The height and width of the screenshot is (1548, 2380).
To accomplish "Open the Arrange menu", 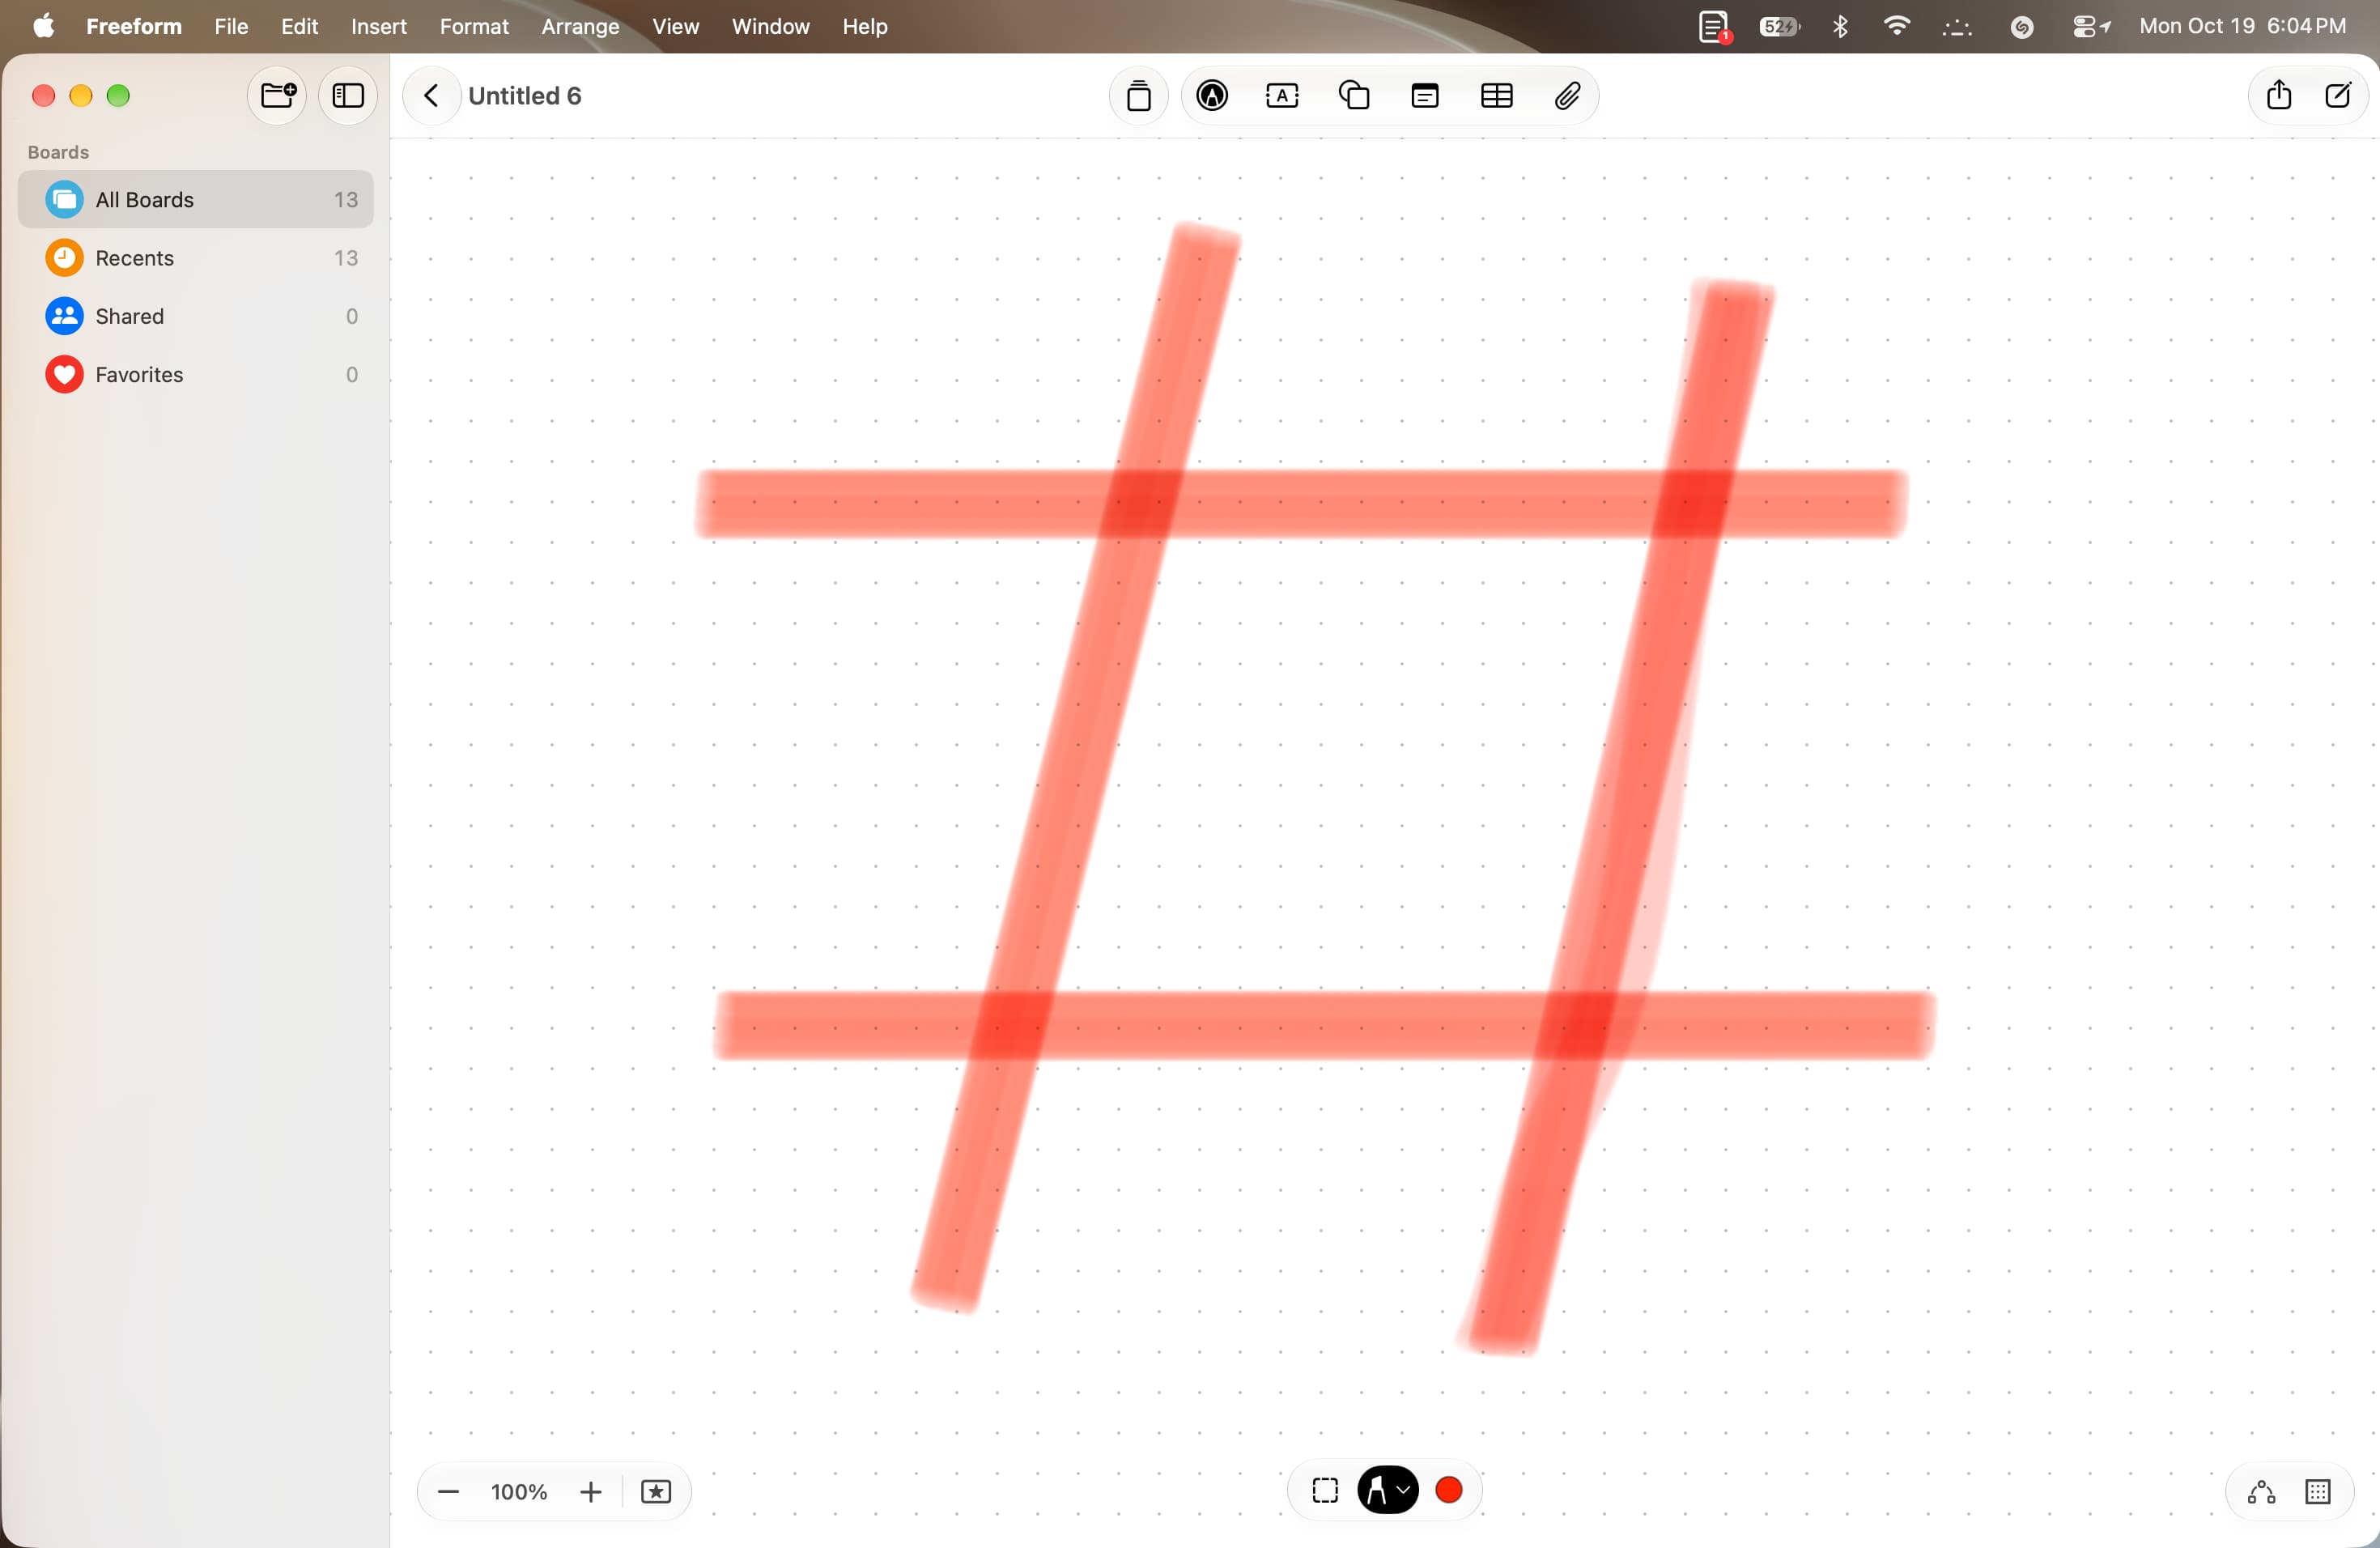I will tap(580, 26).
